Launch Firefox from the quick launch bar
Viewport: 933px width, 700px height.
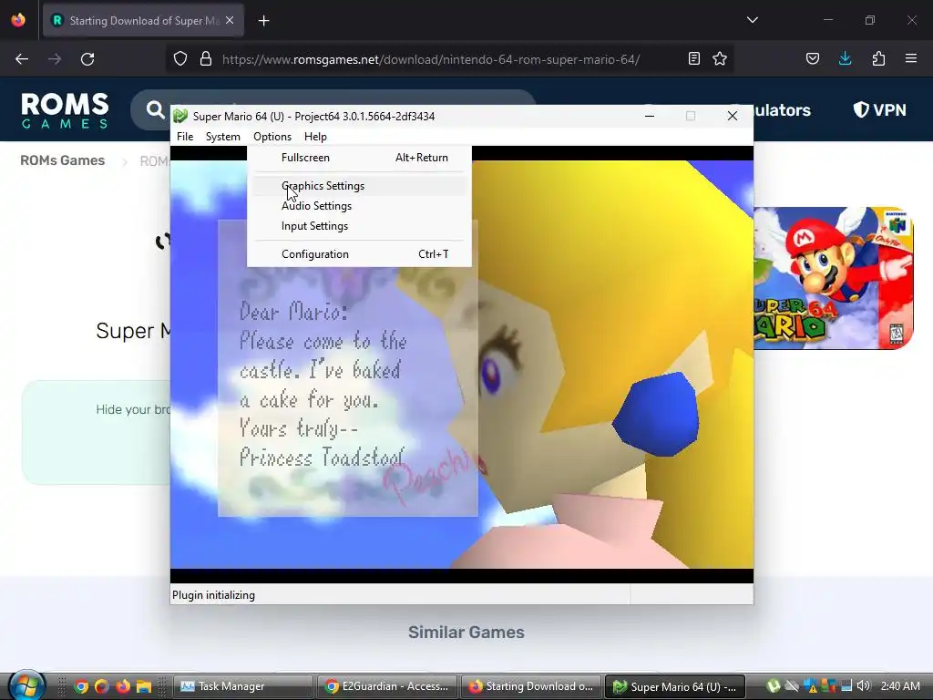(x=123, y=686)
